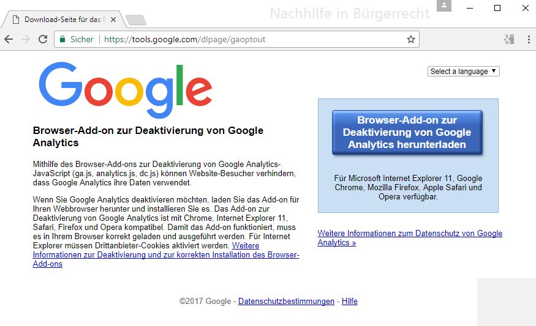Open link about korrekten Installation des Browser-Add-ons

click(166, 254)
